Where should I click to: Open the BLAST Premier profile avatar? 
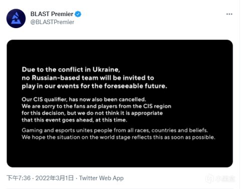[16, 19]
